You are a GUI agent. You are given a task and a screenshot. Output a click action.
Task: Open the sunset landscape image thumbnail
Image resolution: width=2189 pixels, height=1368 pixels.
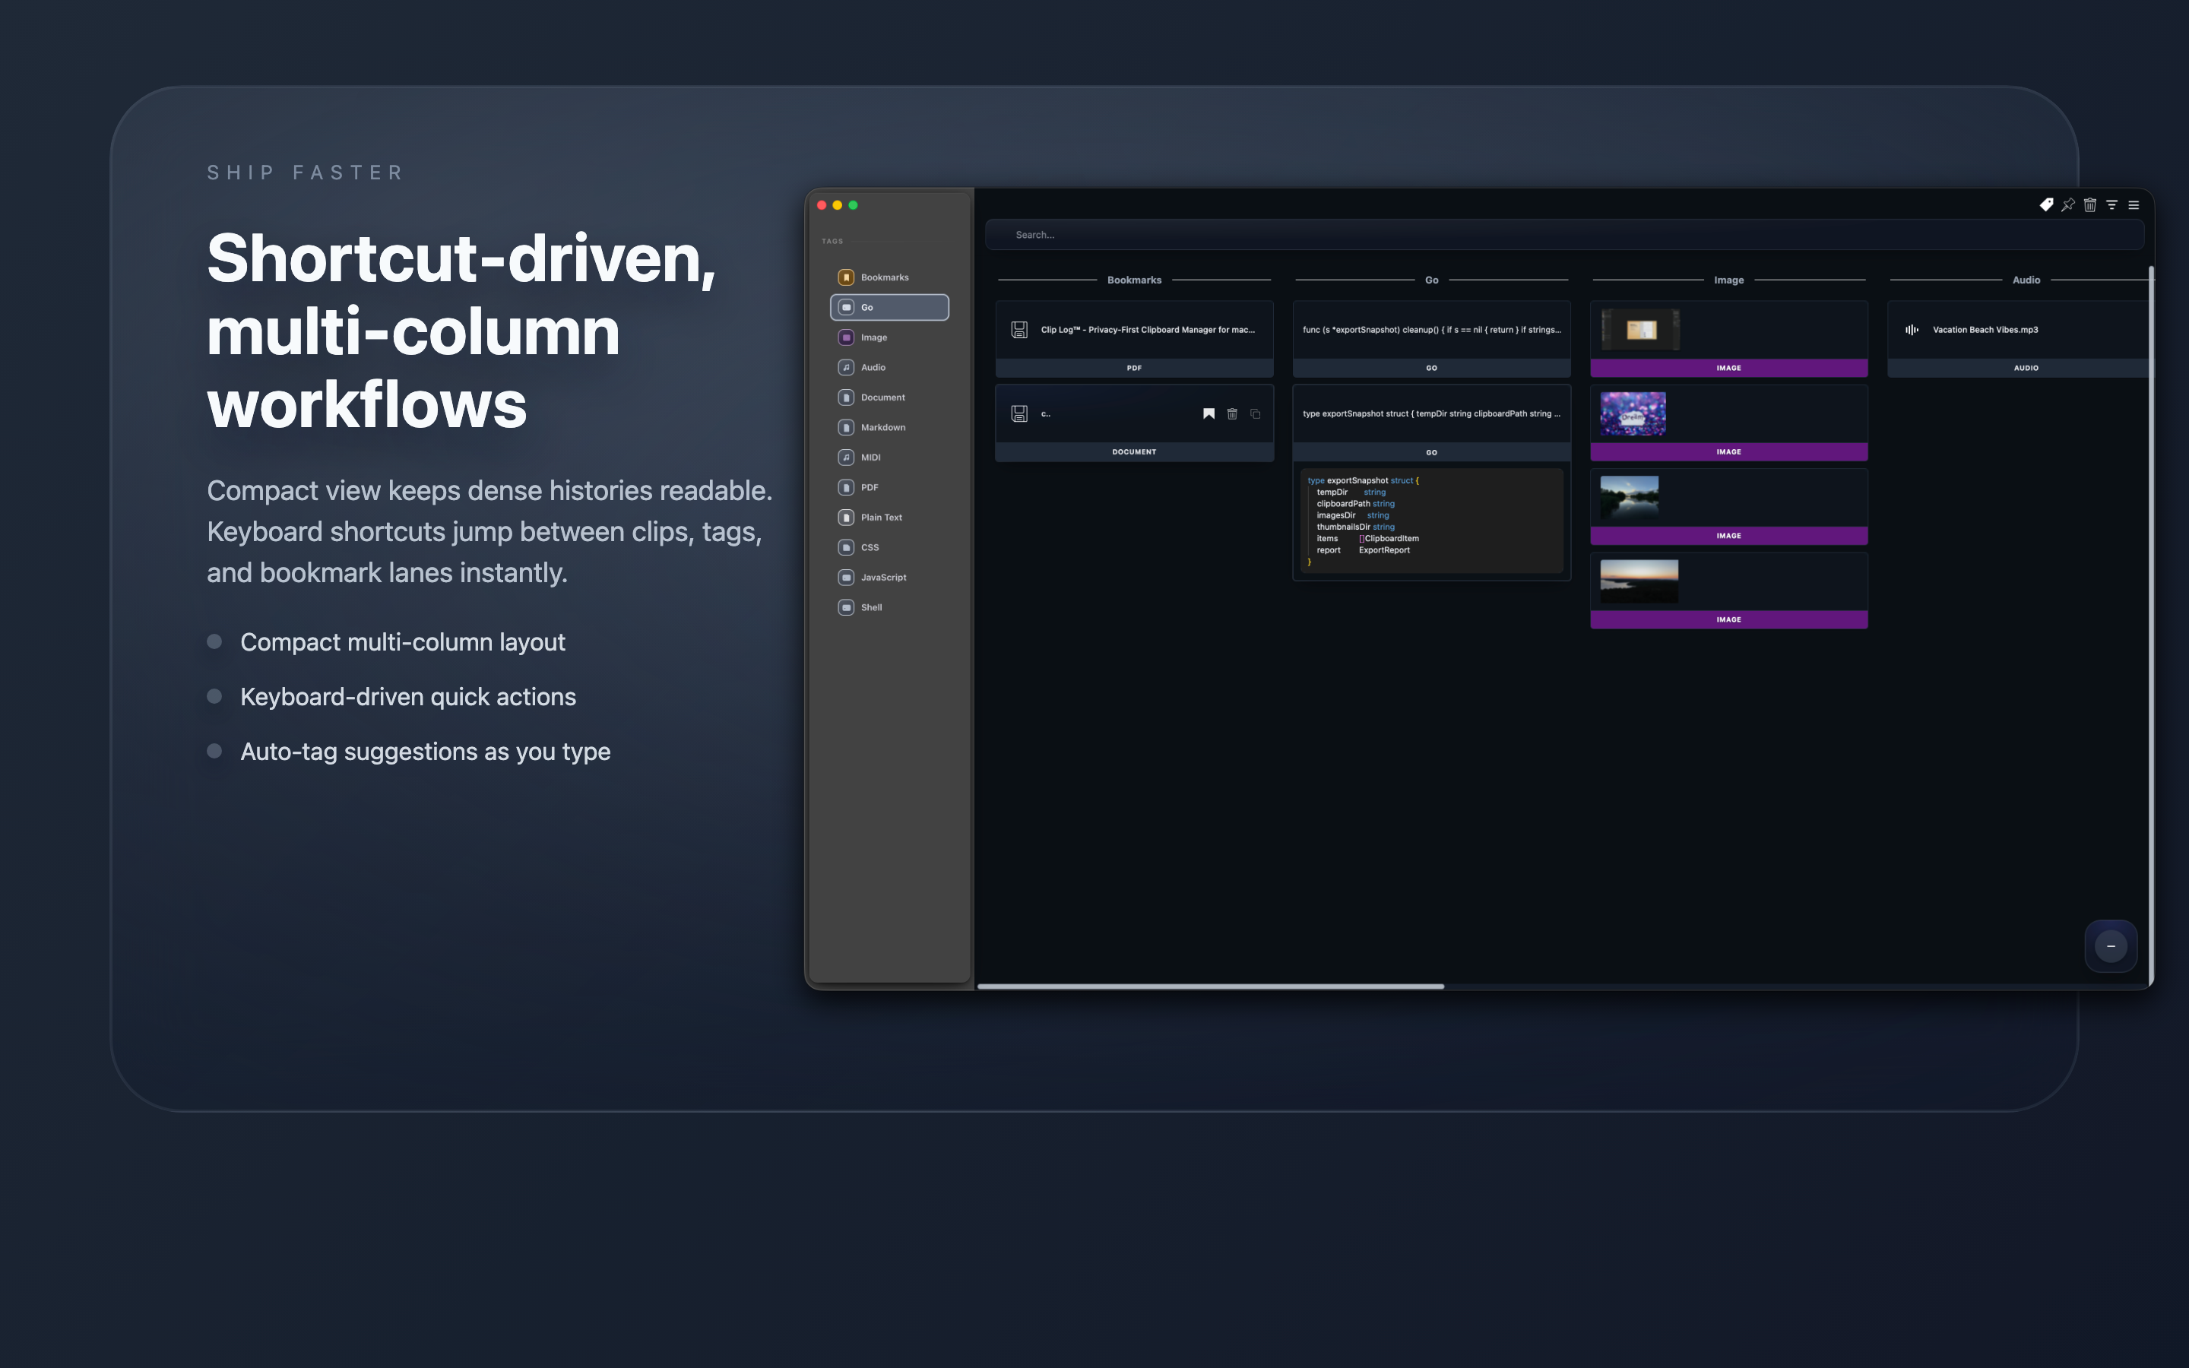1639,581
